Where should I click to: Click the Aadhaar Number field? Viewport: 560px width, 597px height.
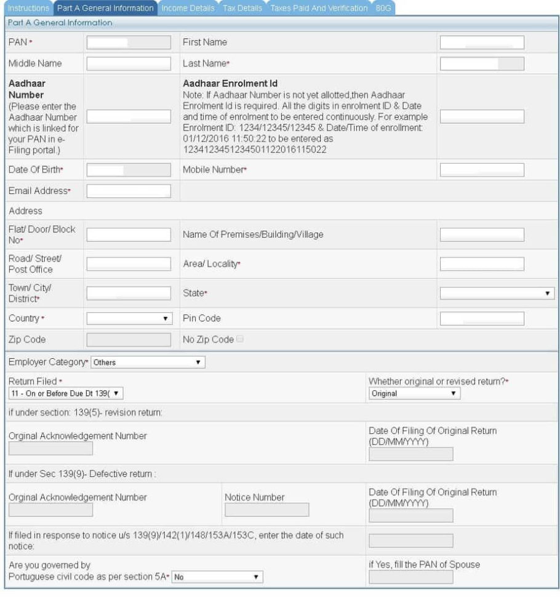tap(129, 116)
